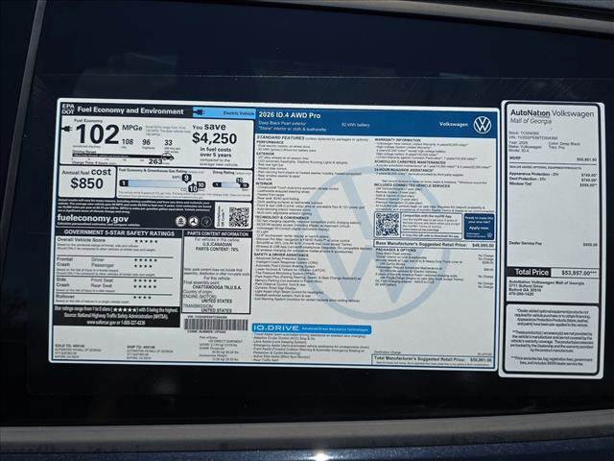Click the first round agency seal near fueleconomy.gov
Viewport: 614px width, 461px height.
click(x=180, y=222)
